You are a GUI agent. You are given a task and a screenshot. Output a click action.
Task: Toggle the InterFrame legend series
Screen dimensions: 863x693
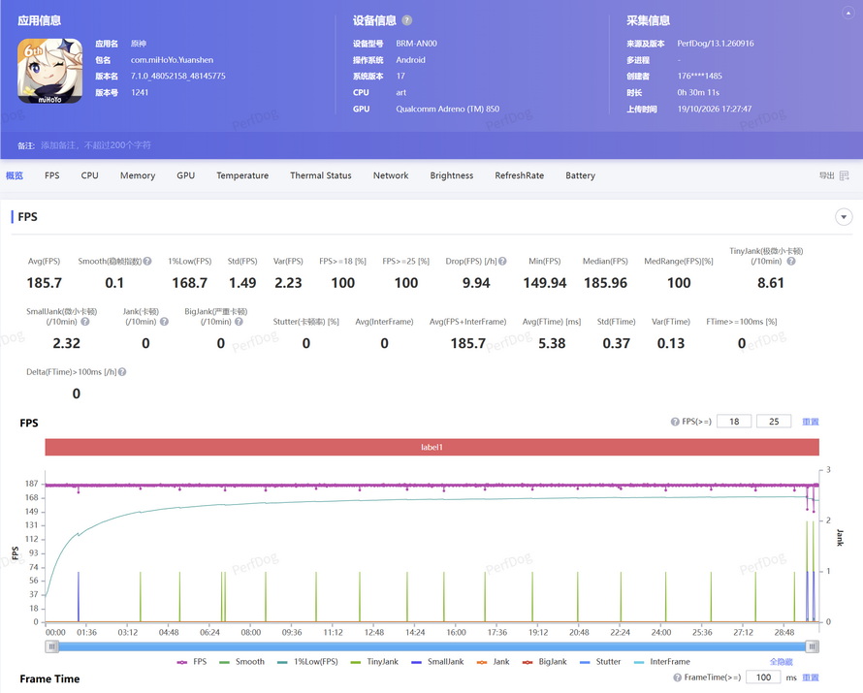pyautogui.click(x=661, y=662)
